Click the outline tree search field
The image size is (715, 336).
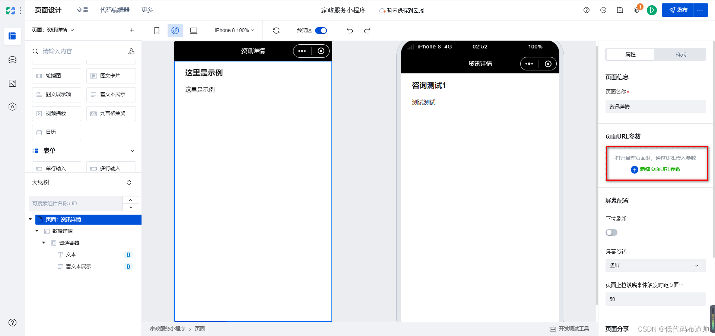coord(76,203)
